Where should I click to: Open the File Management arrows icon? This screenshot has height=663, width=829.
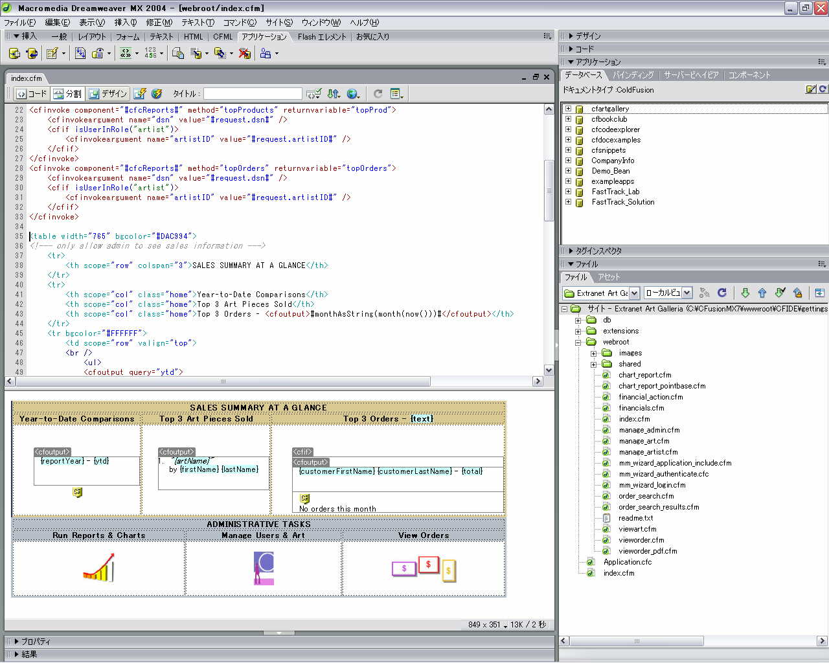pos(334,94)
